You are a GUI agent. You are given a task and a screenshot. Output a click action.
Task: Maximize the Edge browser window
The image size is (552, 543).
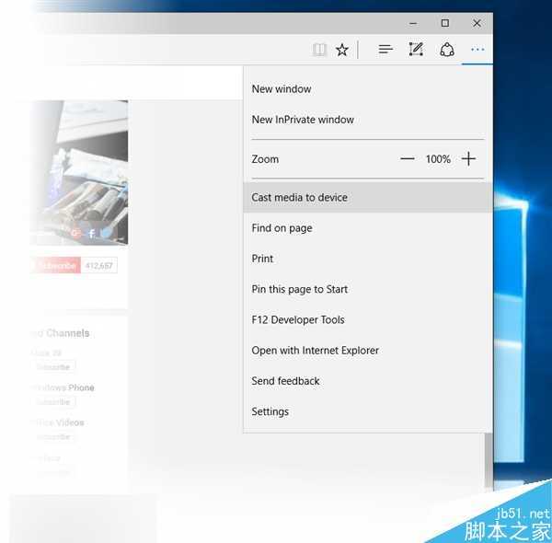point(445,23)
